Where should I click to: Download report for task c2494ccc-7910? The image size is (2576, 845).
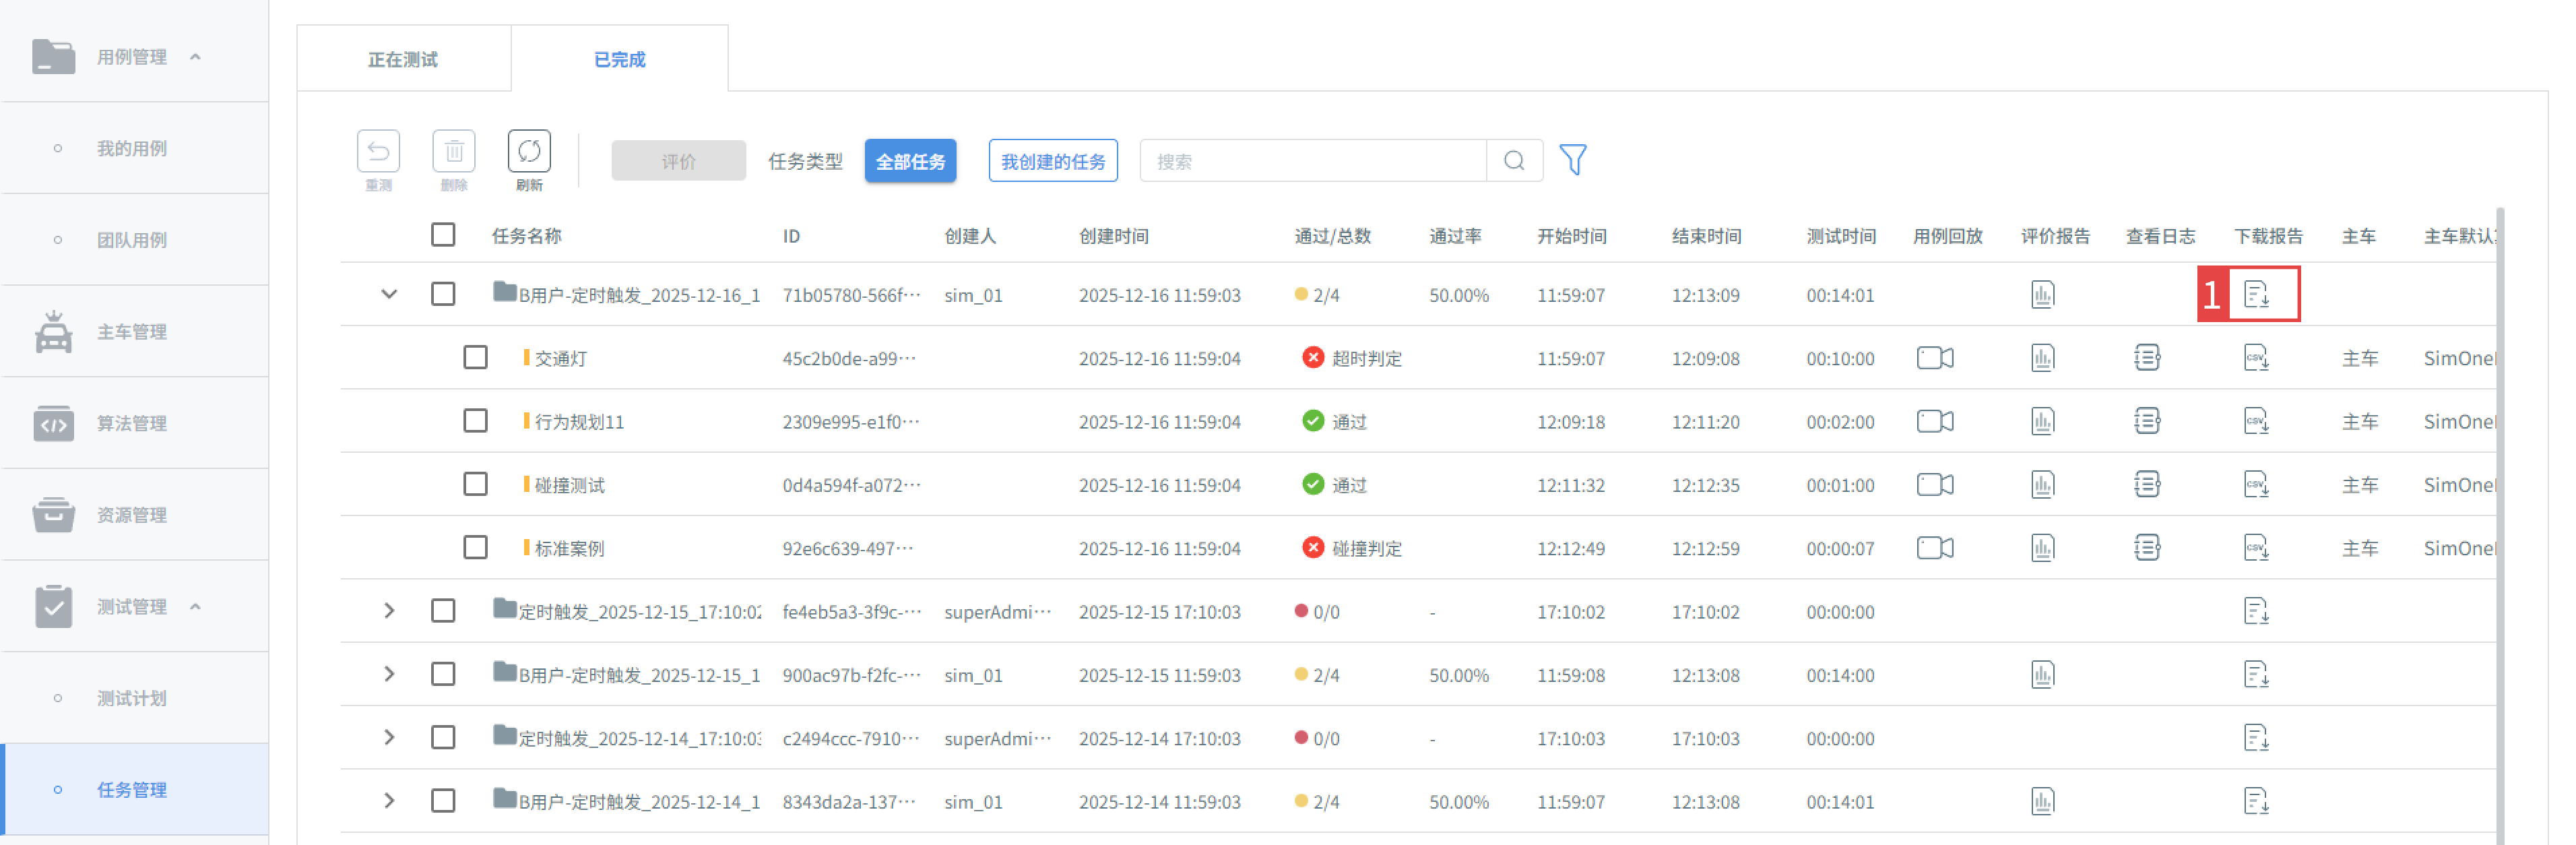pyautogui.click(x=2256, y=738)
